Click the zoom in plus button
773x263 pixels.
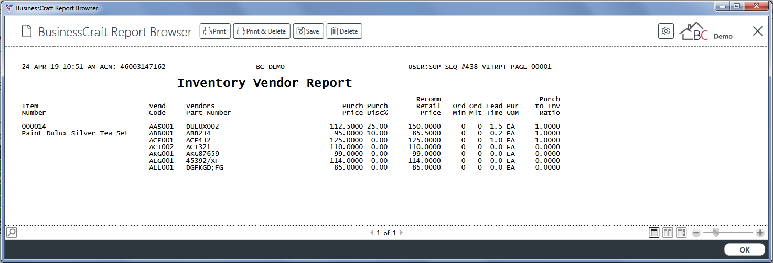point(760,233)
